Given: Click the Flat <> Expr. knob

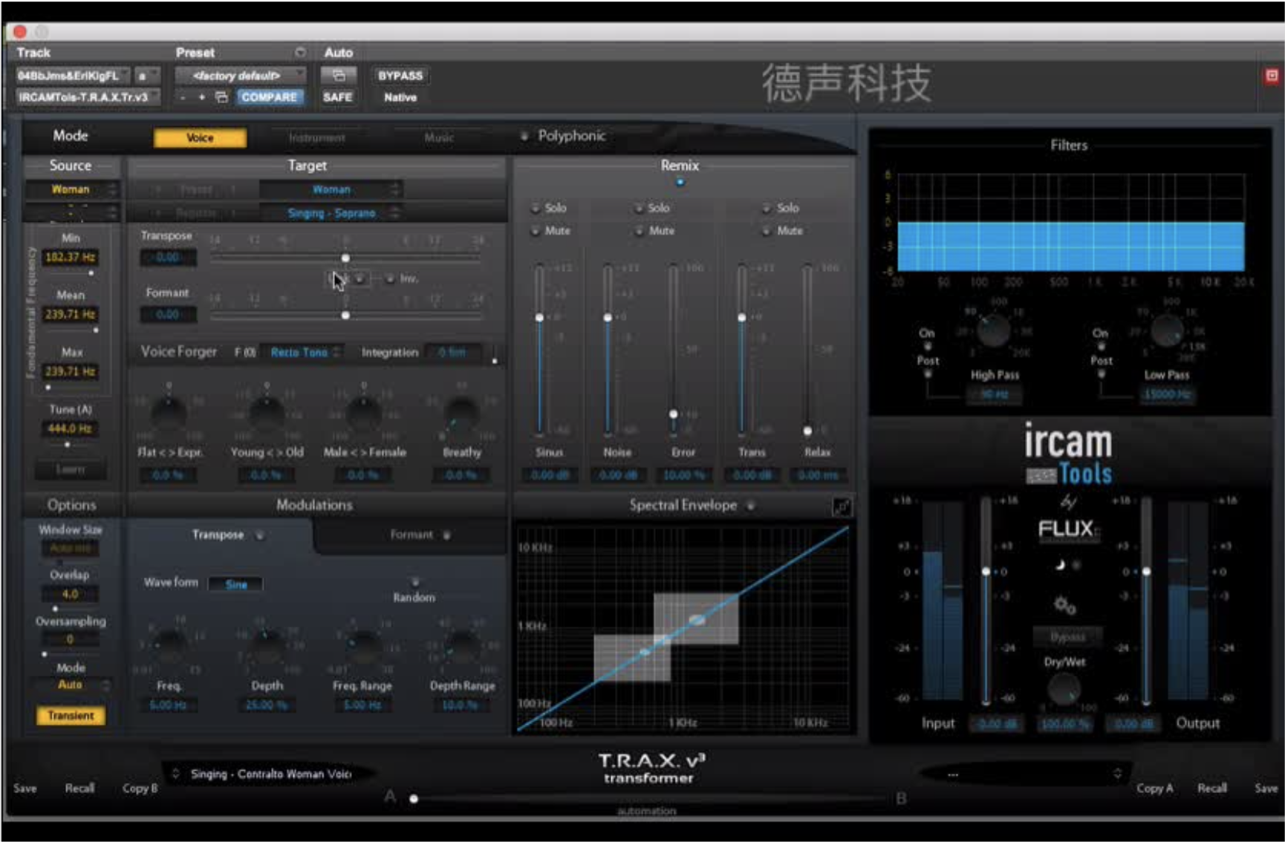Looking at the screenshot, I should click(169, 413).
